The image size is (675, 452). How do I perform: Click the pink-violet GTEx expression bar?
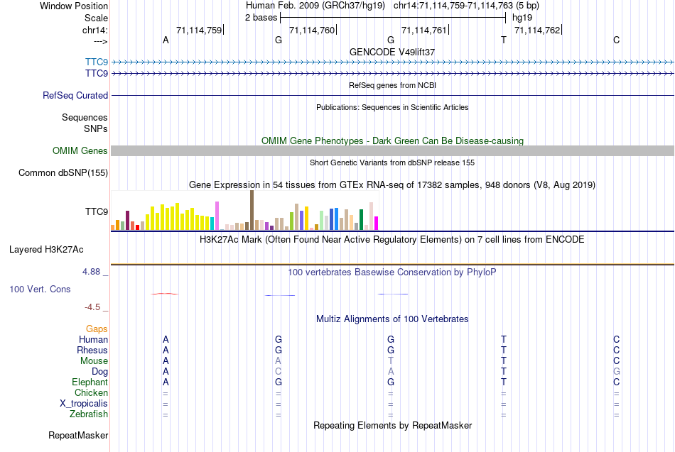pyautogui.click(x=217, y=216)
